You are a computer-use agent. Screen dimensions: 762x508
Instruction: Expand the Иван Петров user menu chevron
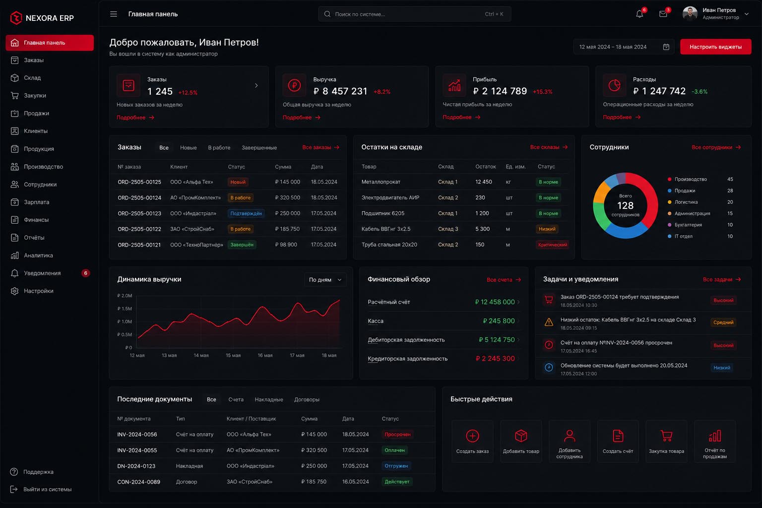[x=747, y=14]
